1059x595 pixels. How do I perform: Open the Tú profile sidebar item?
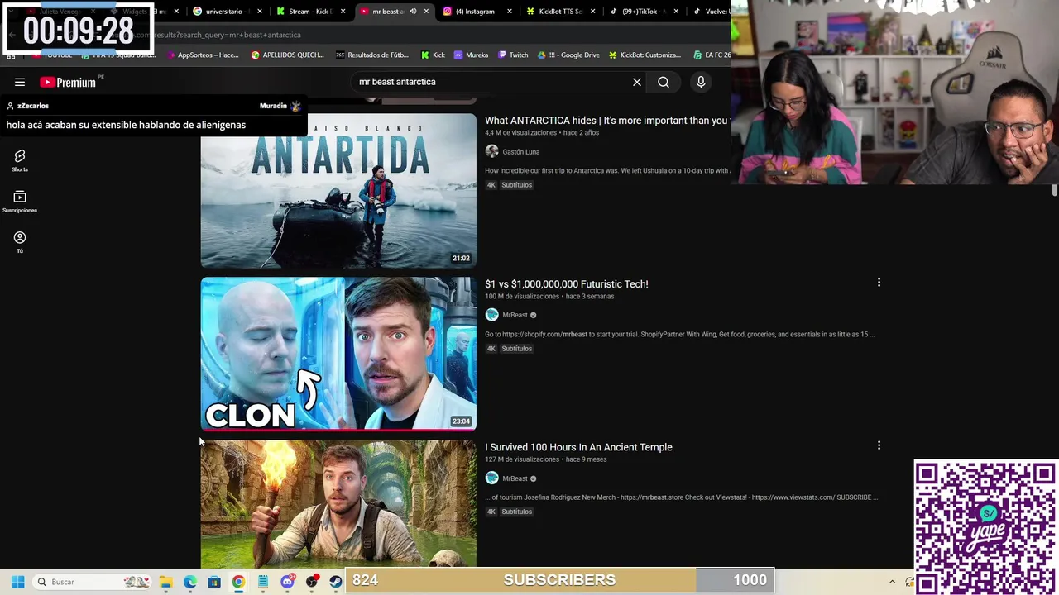pos(20,242)
